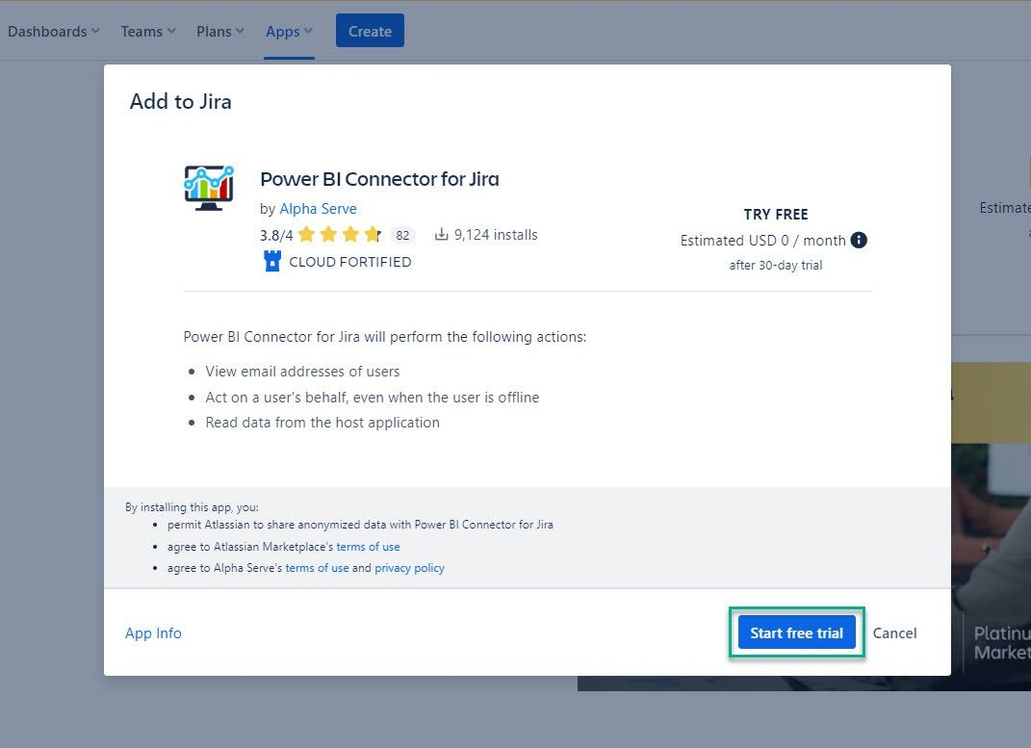Screen dimensions: 1031x748
Task: Open the Alpha Serve vendor link
Action: 318,208
